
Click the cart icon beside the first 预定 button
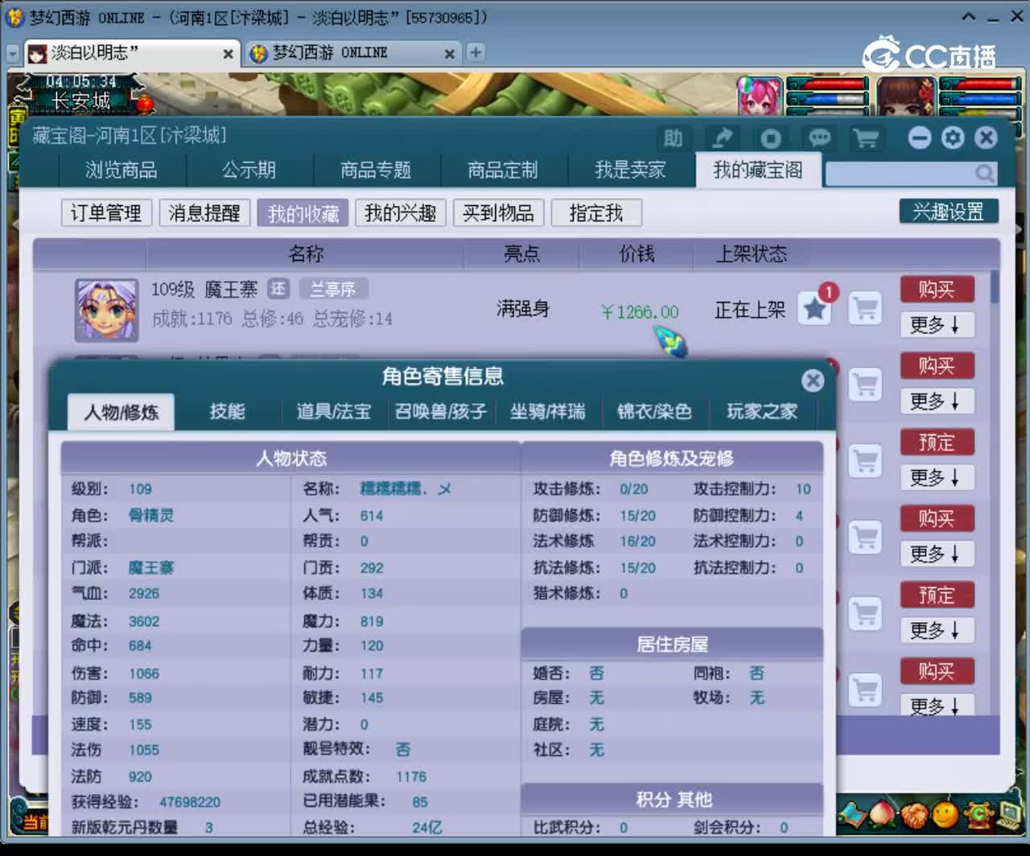point(866,461)
